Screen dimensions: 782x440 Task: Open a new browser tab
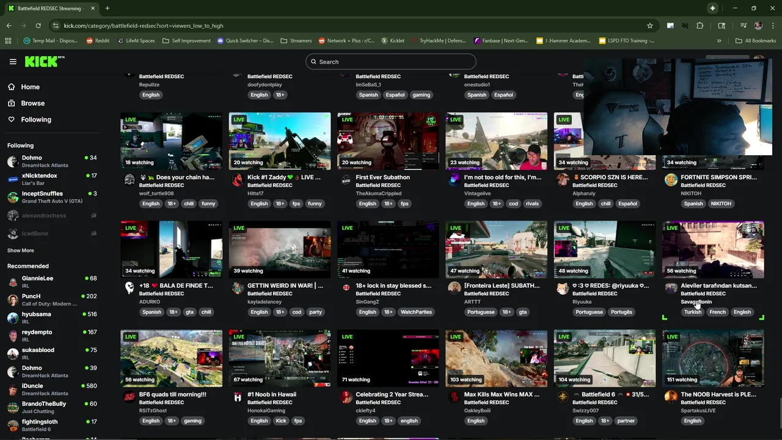[107, 9]
